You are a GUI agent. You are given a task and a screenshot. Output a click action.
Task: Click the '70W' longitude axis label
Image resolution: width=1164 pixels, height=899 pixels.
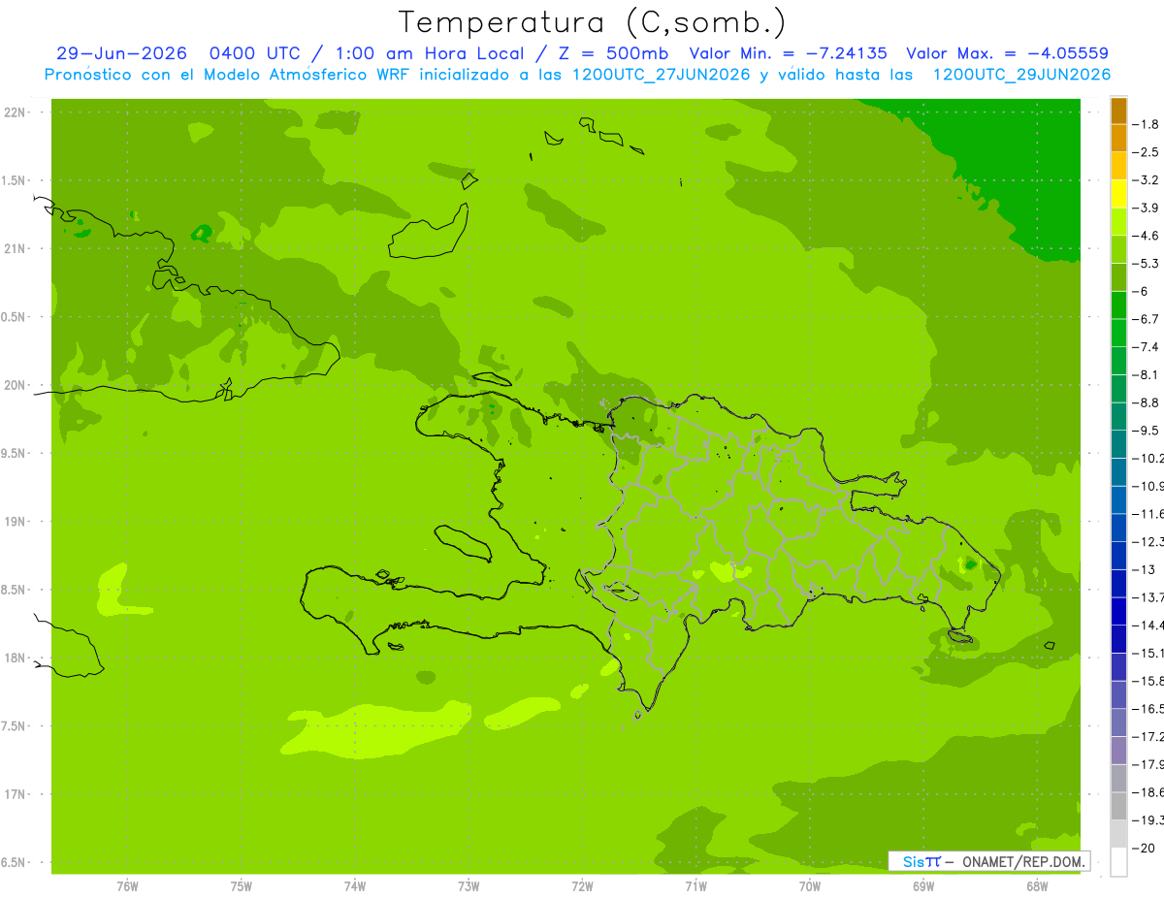pyautogui.click(x=810, y=886)
